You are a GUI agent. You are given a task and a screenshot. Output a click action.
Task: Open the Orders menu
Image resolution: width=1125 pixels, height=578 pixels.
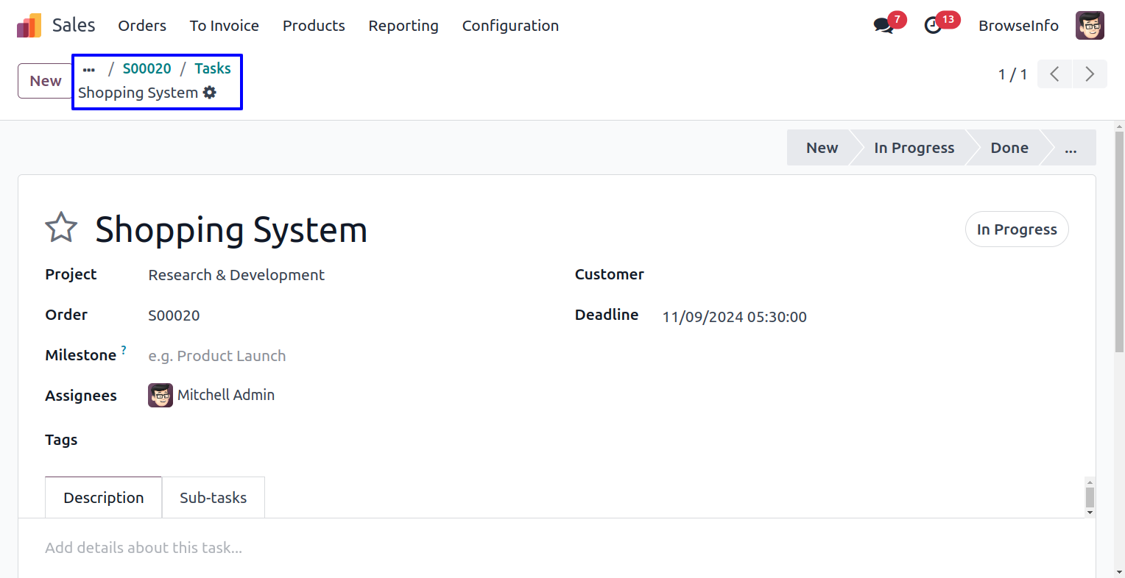(x=142, y=26)
